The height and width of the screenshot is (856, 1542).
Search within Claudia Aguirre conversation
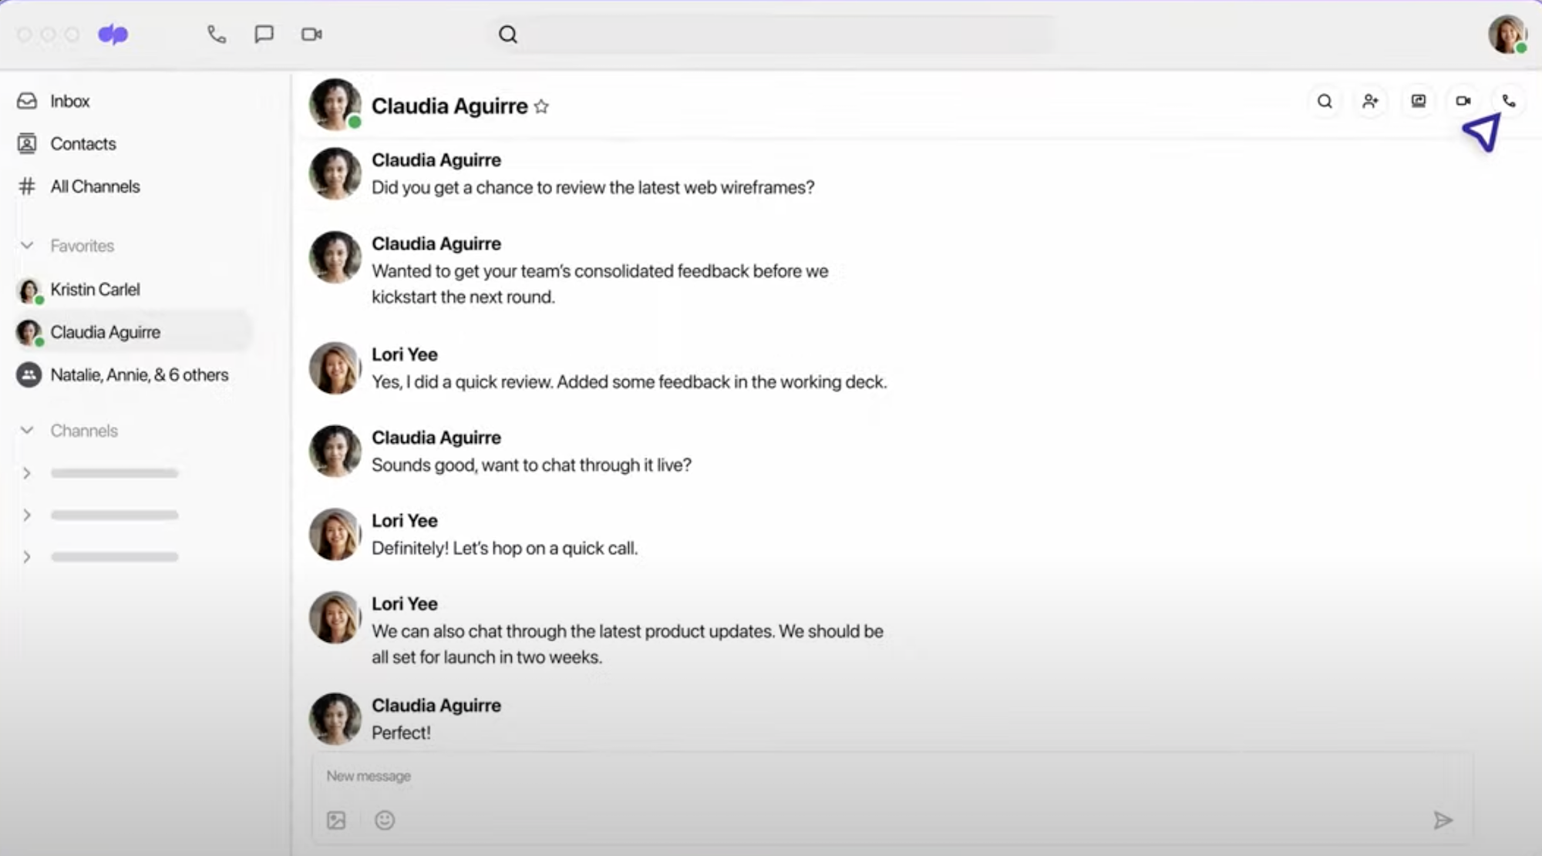1325,101
